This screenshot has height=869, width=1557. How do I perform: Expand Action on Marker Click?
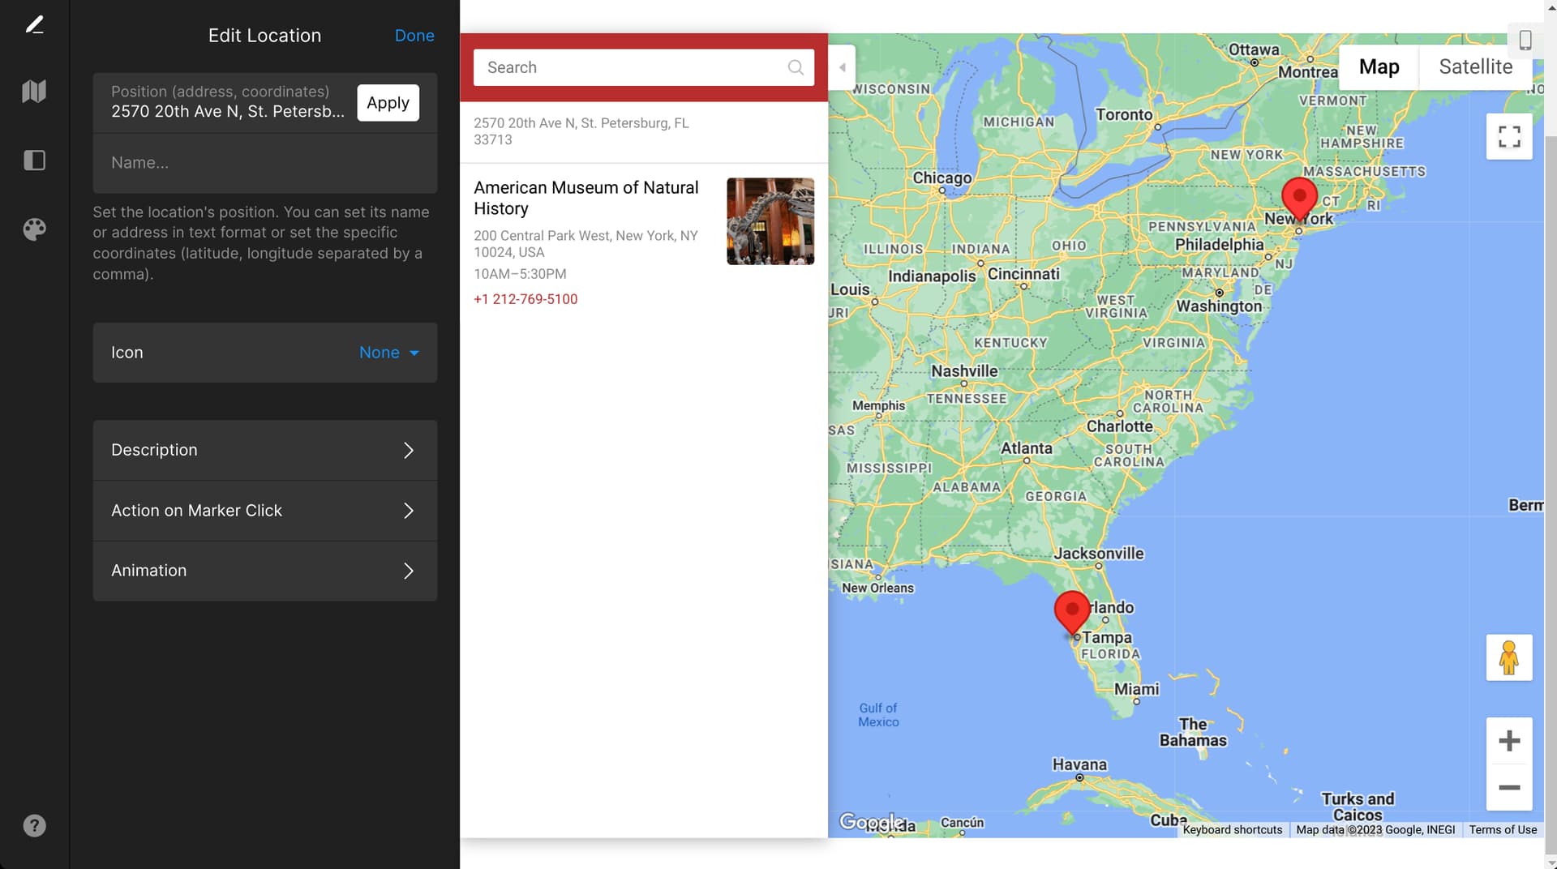point(265,511)
